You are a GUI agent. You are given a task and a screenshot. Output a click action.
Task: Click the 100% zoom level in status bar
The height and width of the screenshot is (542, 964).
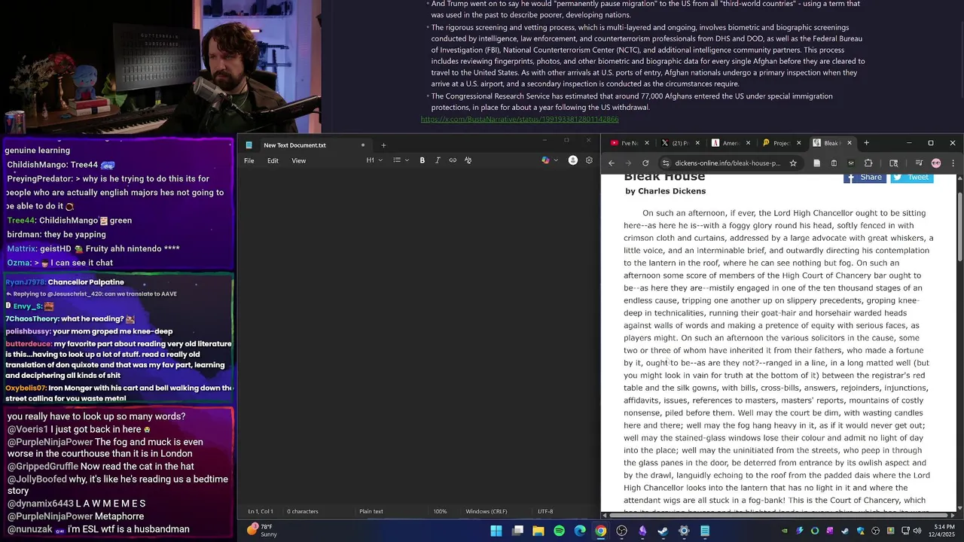(x=440, y=512)
